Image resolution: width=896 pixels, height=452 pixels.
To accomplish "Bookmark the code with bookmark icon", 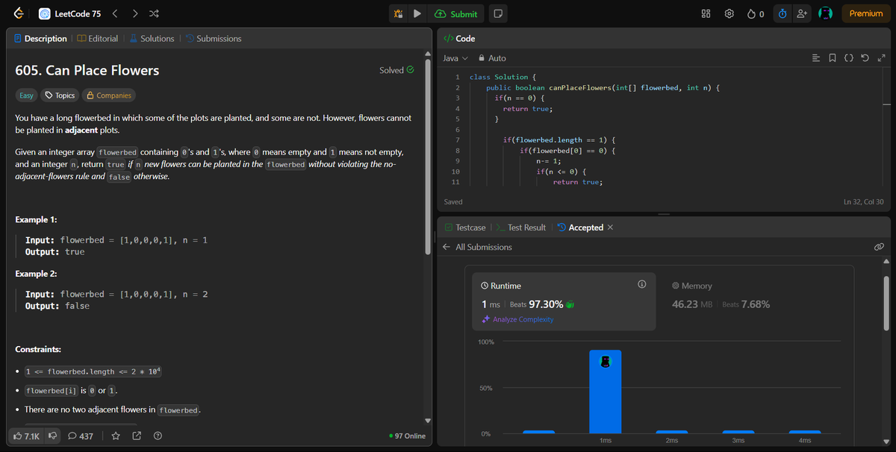I will click(833, 58).
